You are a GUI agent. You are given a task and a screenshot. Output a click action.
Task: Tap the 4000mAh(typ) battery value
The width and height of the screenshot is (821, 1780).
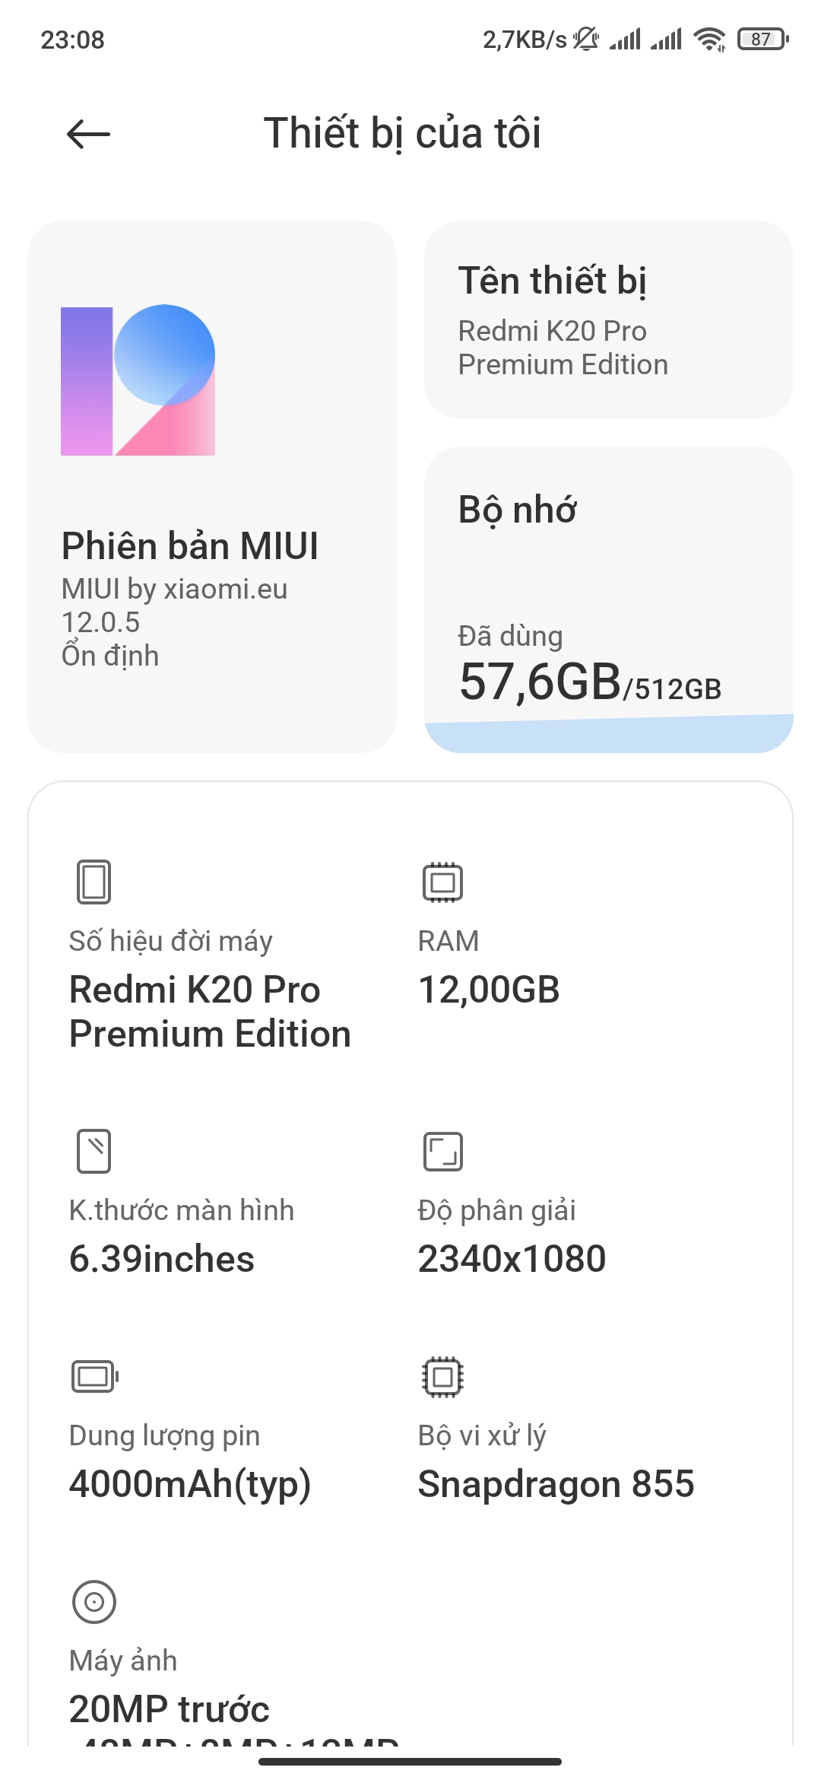click(x=190, y=1485)
